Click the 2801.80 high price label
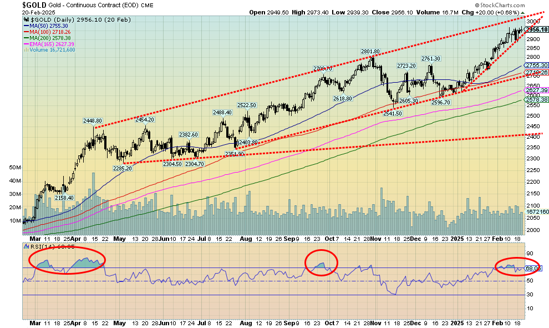This screenshot has width=549, height=328. 370,52
